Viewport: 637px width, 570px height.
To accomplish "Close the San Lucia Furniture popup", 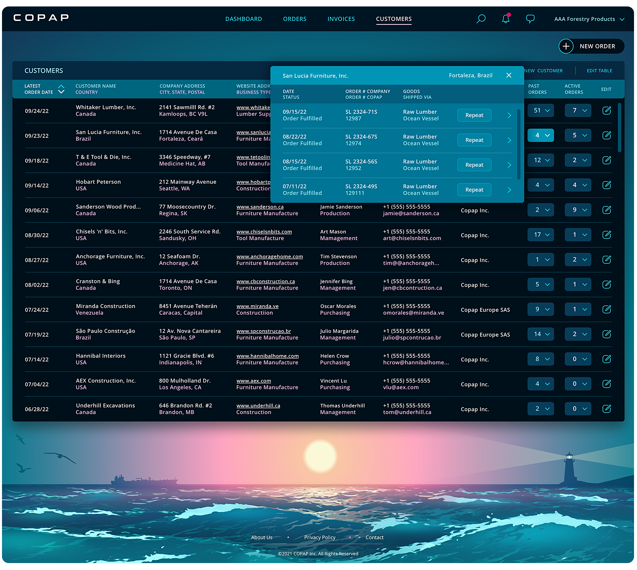I will 509,75.
